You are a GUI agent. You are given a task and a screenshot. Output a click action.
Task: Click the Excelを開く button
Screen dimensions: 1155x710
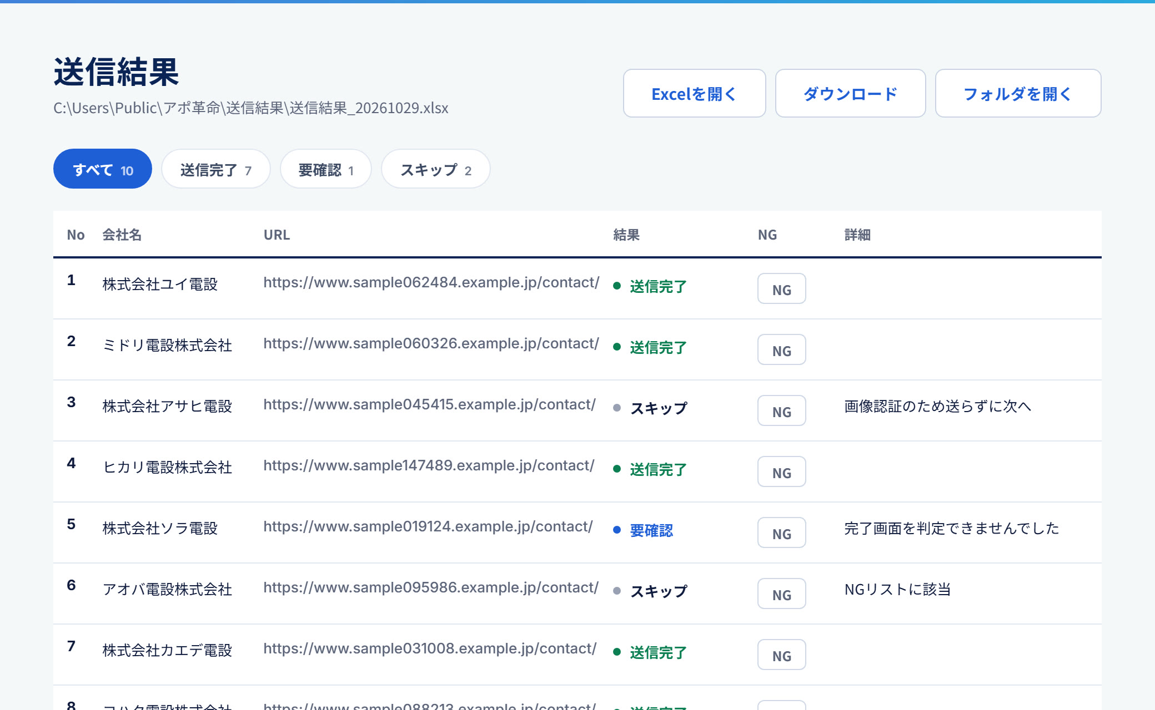click(694, 93)
